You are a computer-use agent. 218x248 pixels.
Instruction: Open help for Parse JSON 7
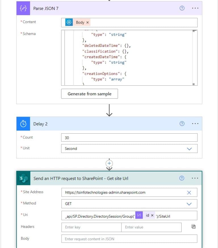(182, 8)
